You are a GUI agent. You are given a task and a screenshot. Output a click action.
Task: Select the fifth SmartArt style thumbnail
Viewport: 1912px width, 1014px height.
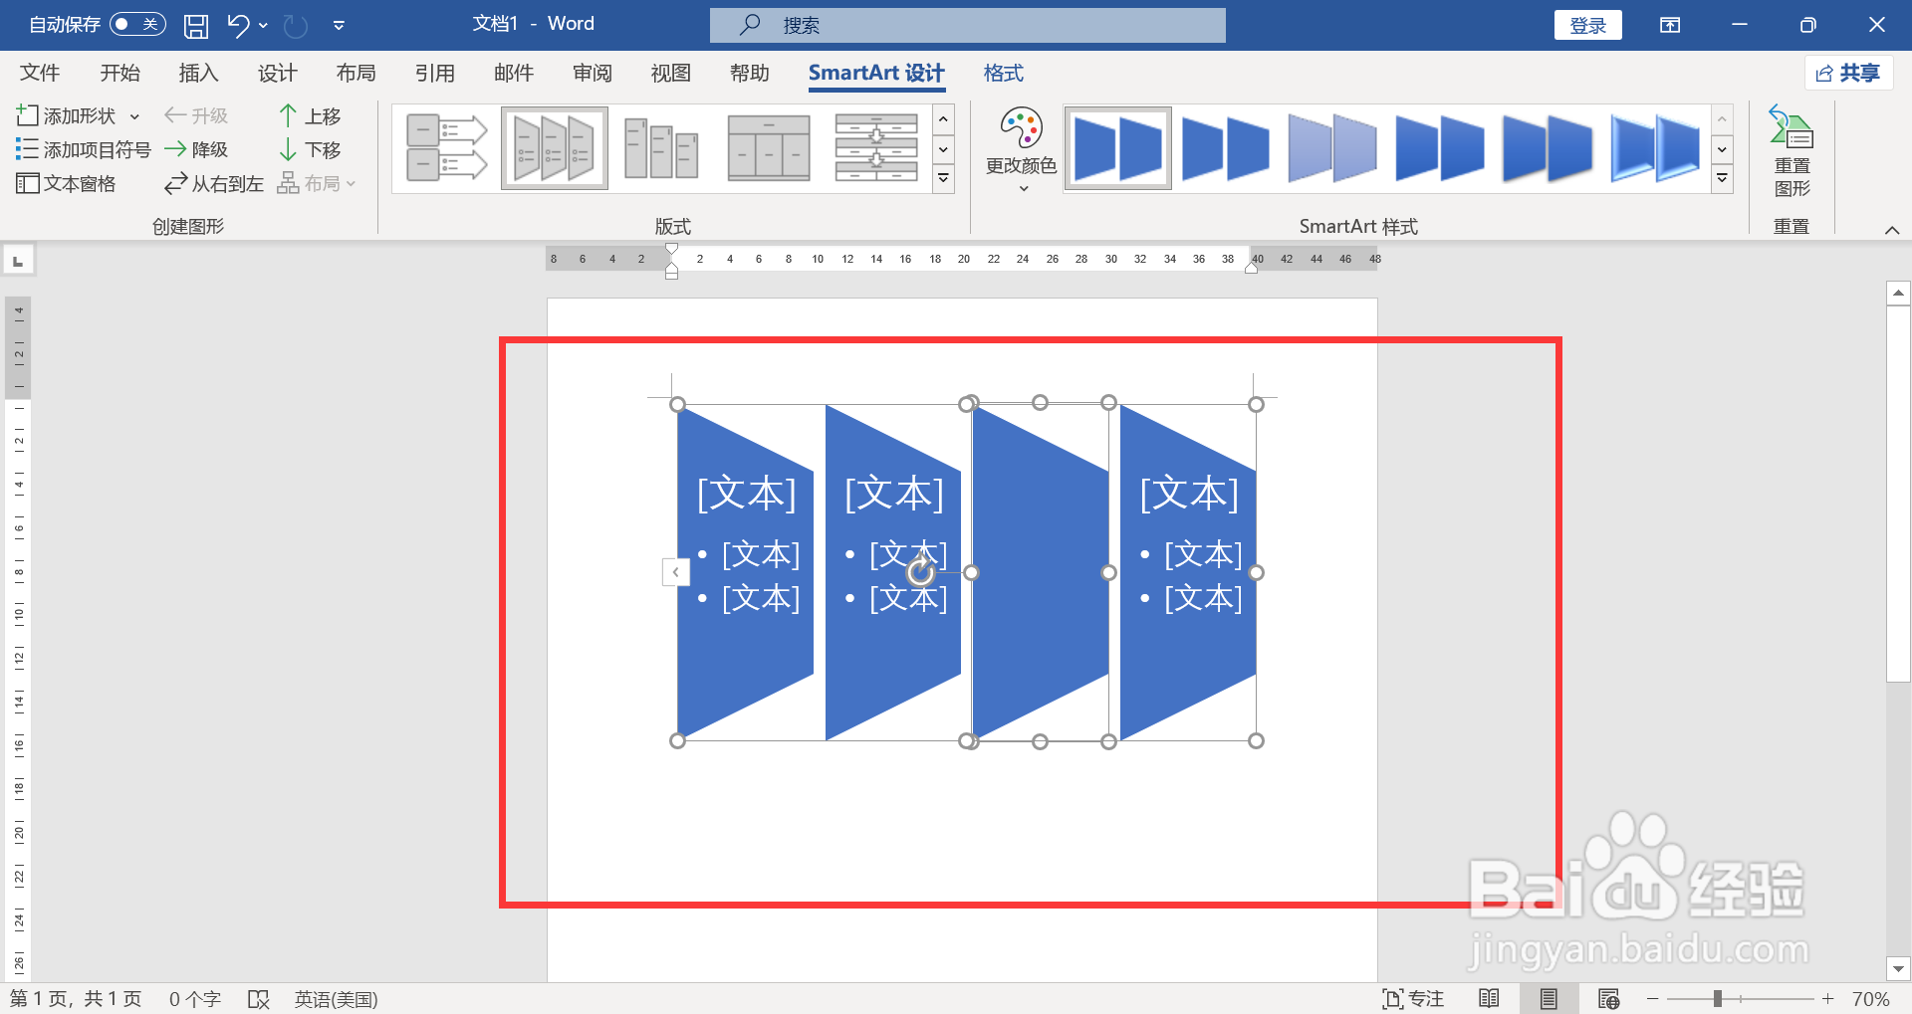pos(1548,148)
